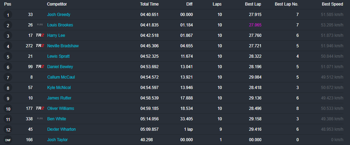Click the TR2 logo next to Daniel Bewley
Viewport: 350px width, 145px height.
(40, 67)
